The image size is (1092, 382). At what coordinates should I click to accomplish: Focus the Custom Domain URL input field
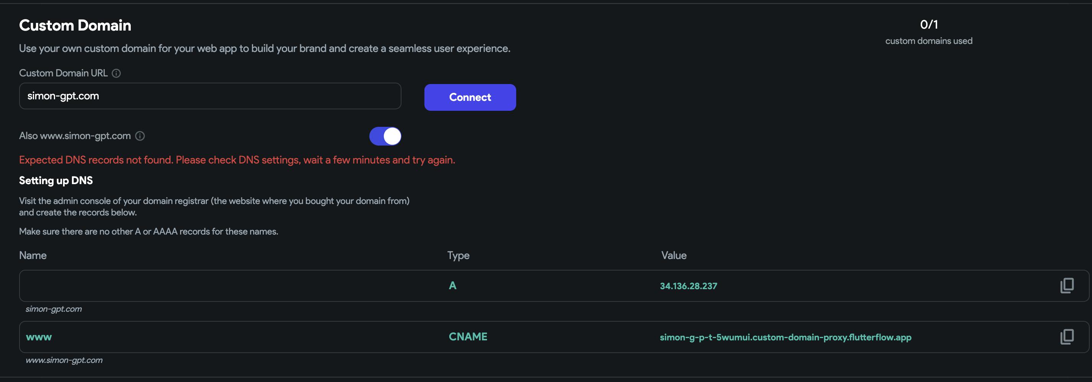210,96
